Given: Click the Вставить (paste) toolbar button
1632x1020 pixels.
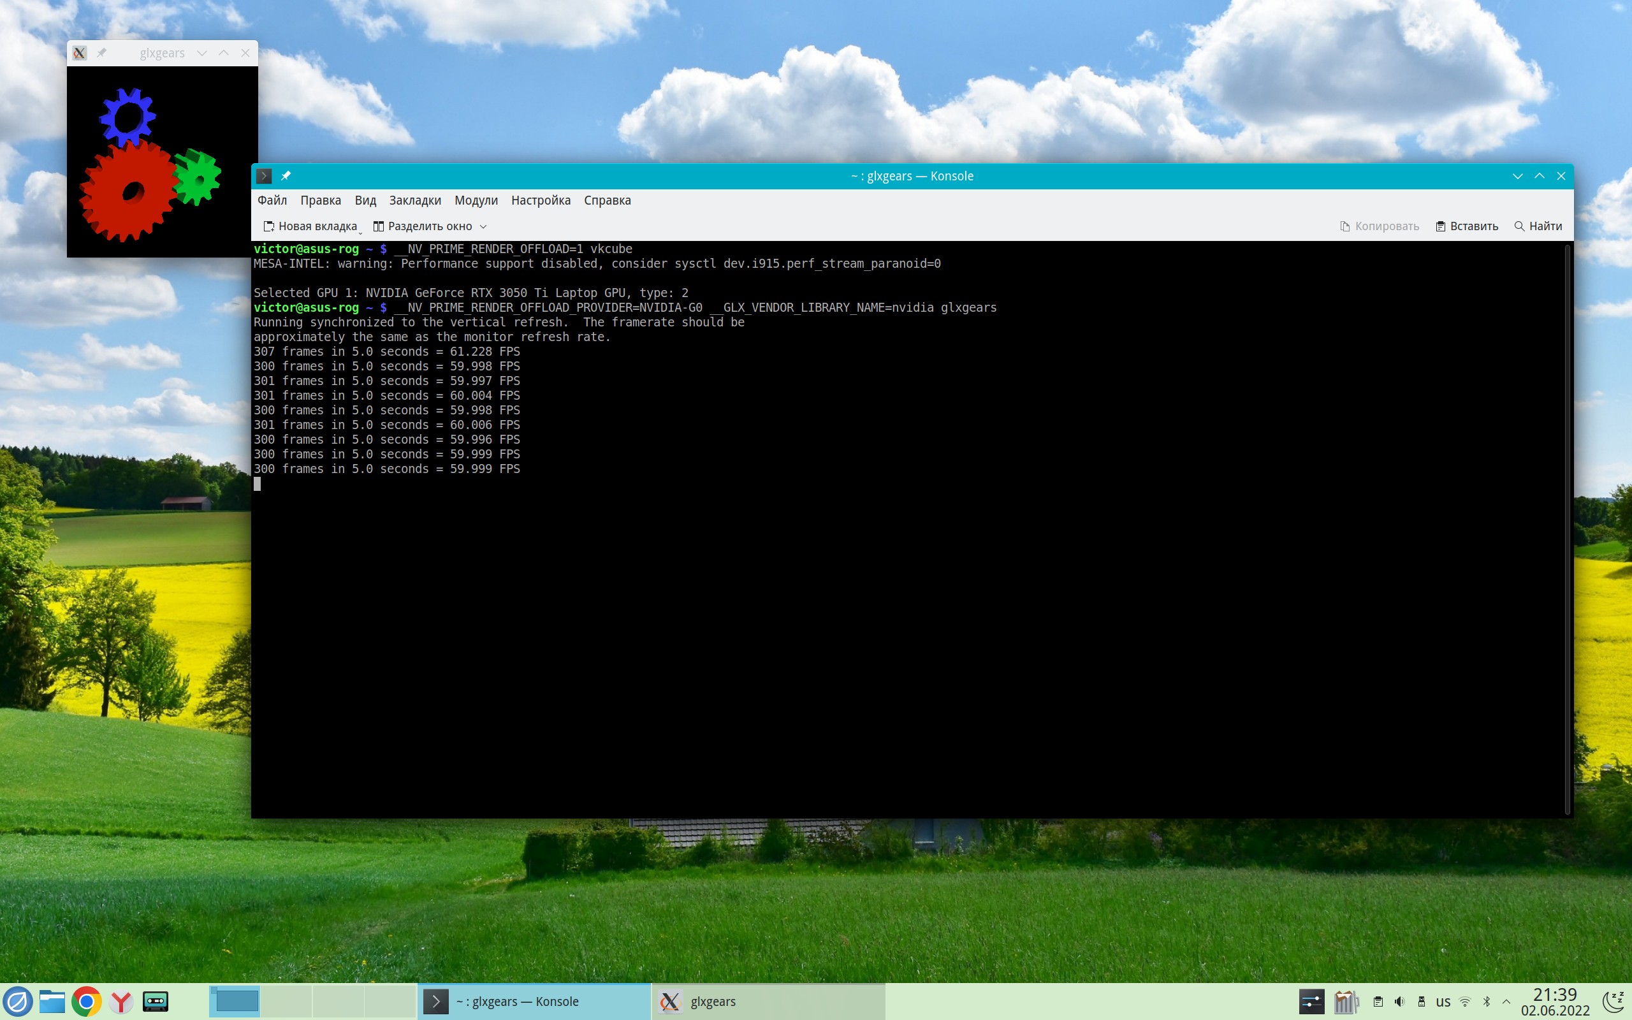Looking at the screenshot, I should (1467, 226).
